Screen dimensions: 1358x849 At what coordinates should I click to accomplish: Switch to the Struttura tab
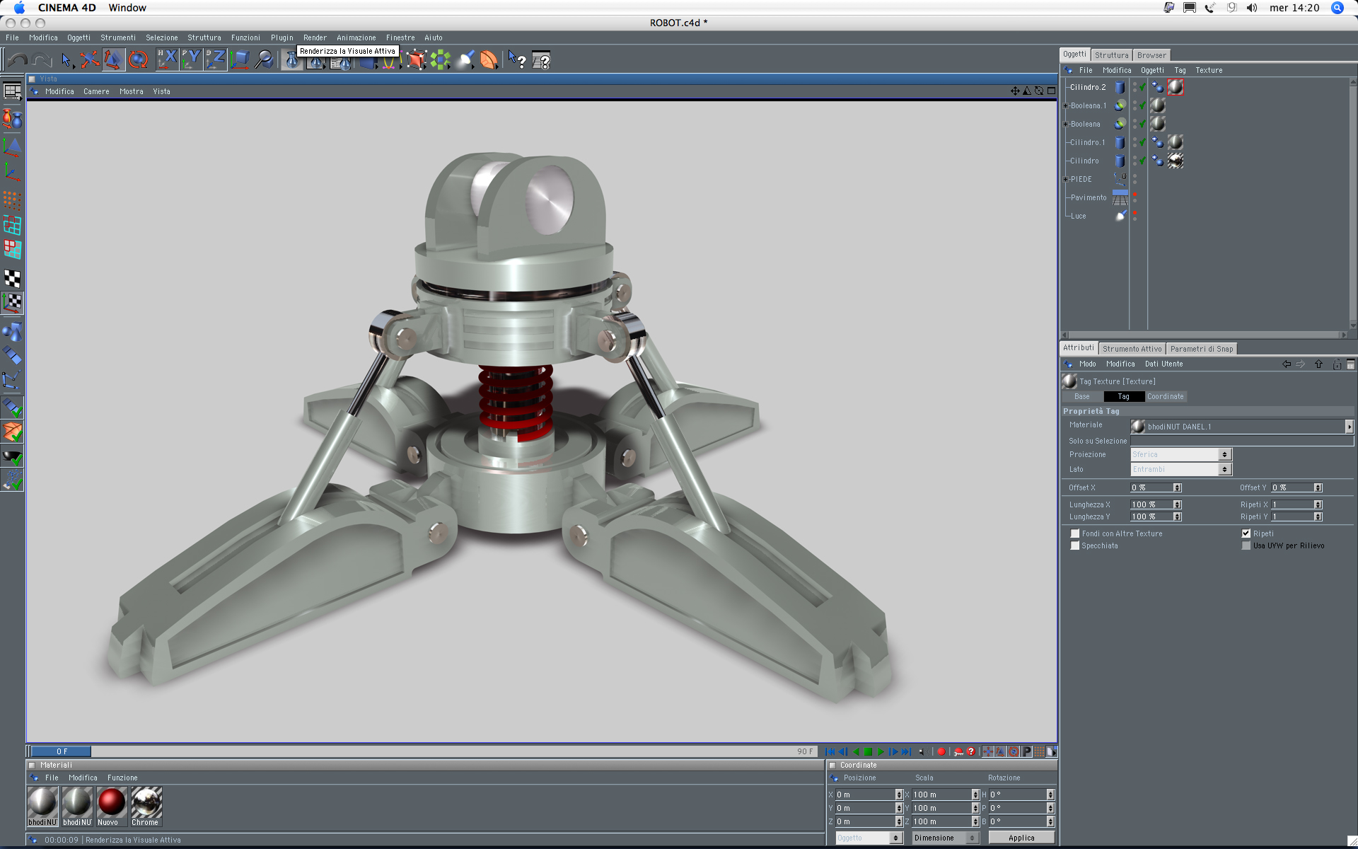(1111, 55)
